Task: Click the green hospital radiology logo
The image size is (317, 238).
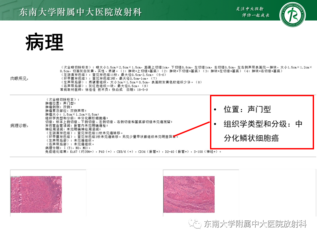Action: click(x=292, y=15)
